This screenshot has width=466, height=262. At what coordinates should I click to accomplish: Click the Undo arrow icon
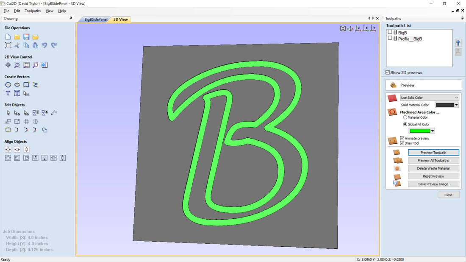tap(44, 45)
